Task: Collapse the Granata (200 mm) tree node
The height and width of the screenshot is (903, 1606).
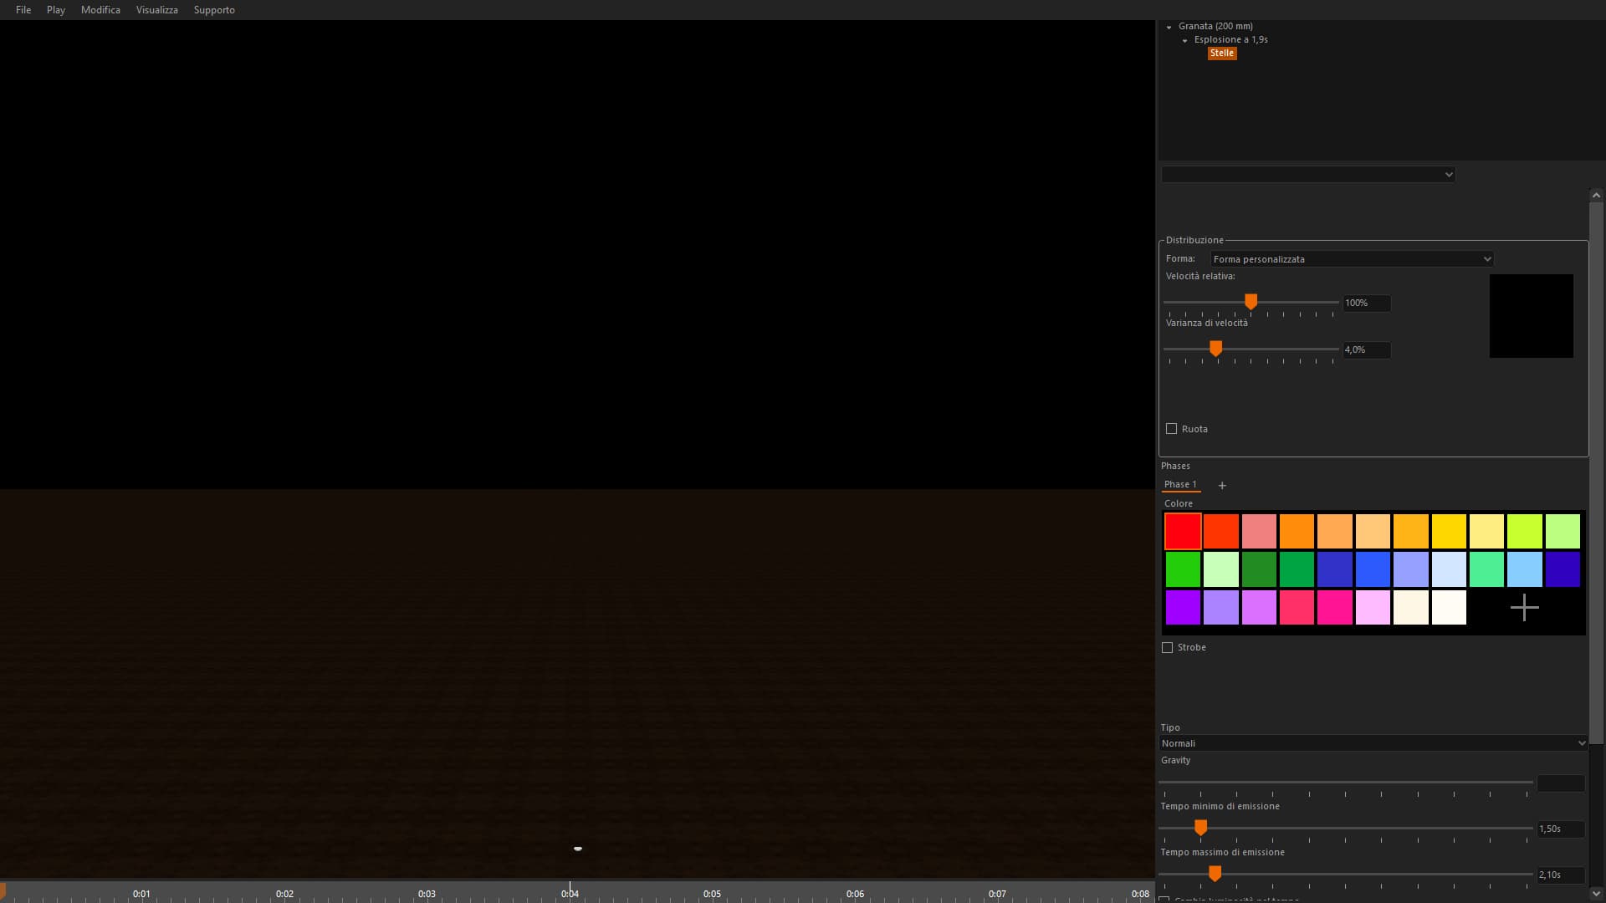Action: pos(1169,27)
